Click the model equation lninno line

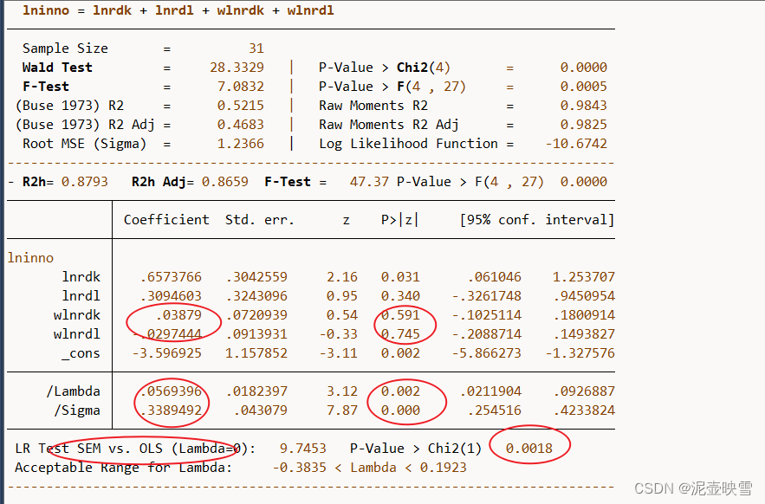click(178, 10)
